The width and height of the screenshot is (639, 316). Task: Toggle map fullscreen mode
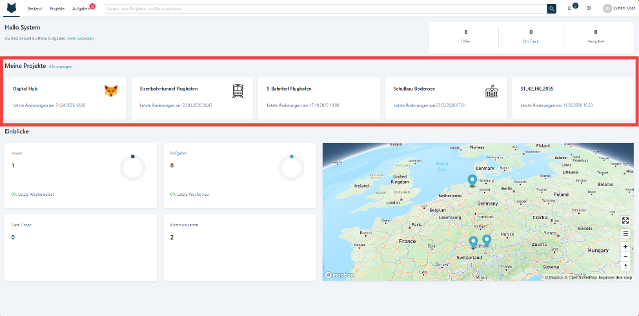pos(625,220)
